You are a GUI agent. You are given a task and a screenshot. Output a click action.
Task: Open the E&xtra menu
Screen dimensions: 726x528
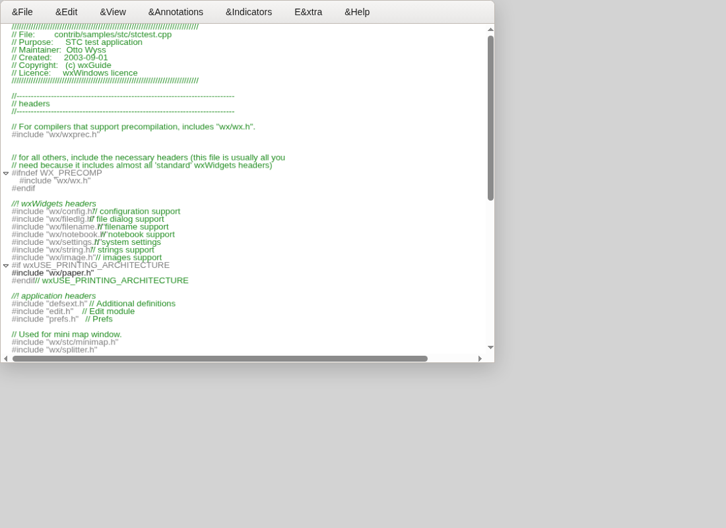[x=308, y=12]
